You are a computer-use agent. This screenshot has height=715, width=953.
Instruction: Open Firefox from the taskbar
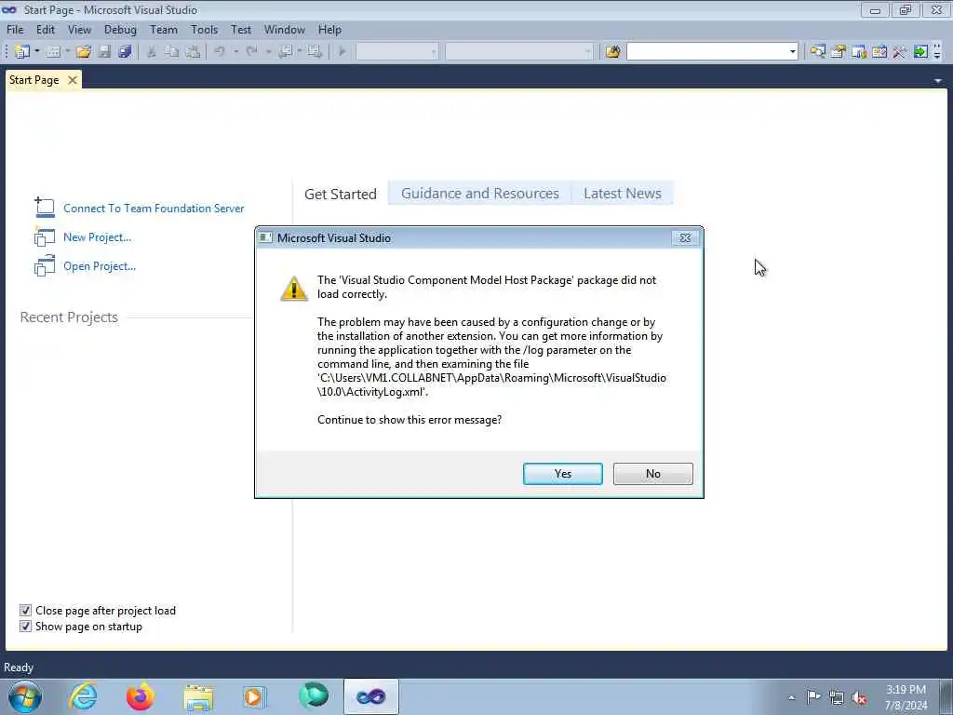(140, 696)
